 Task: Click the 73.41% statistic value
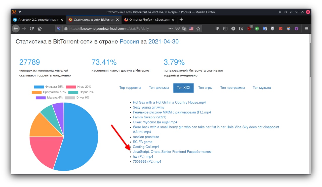pyautogui.click(x=104, y=62)
